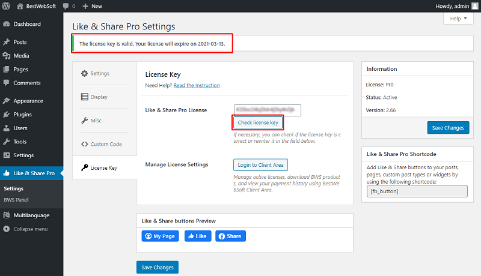Select the [fb_button] shortcode field
This screenshot has width=481, height=276.
pyautogui.click(x=417, y=191)
